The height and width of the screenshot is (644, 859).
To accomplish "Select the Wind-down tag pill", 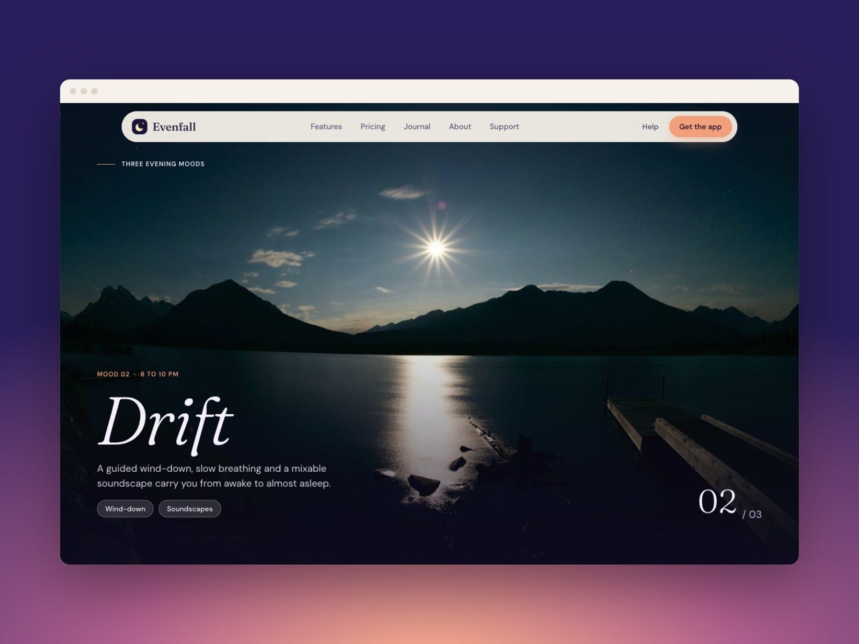I will click(x=125, y=509).
